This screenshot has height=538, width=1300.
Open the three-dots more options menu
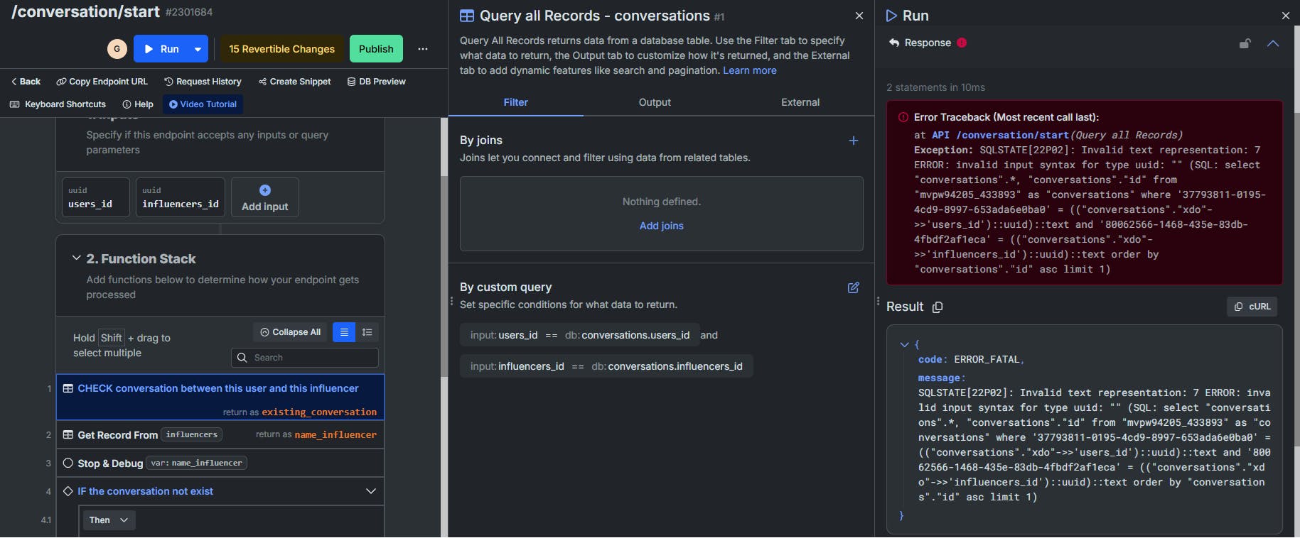coord(423,49)
